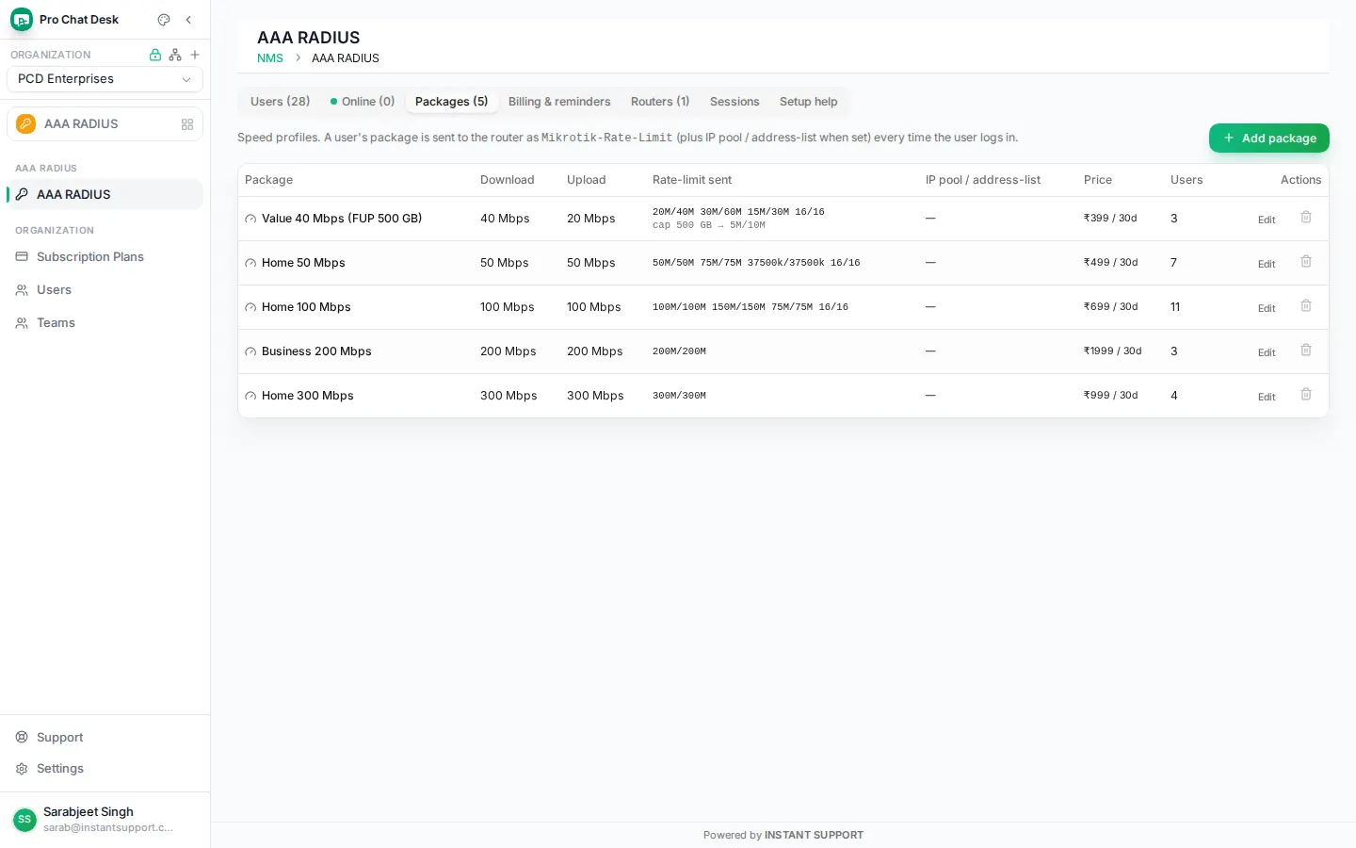This screenshot has height=848, width=1356.
Task: Click the SS user avatar
Action: click(x=24, y=820)
